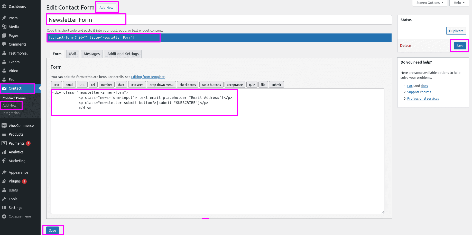Click the Payments dollar icon
472x235 pixels.
(x=4, y=143)
